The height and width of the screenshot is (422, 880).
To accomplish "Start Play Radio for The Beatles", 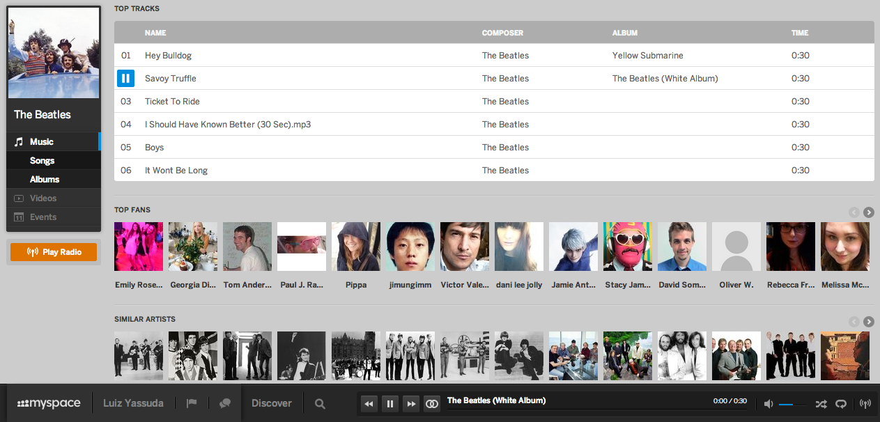I will (x=54, y=252).
